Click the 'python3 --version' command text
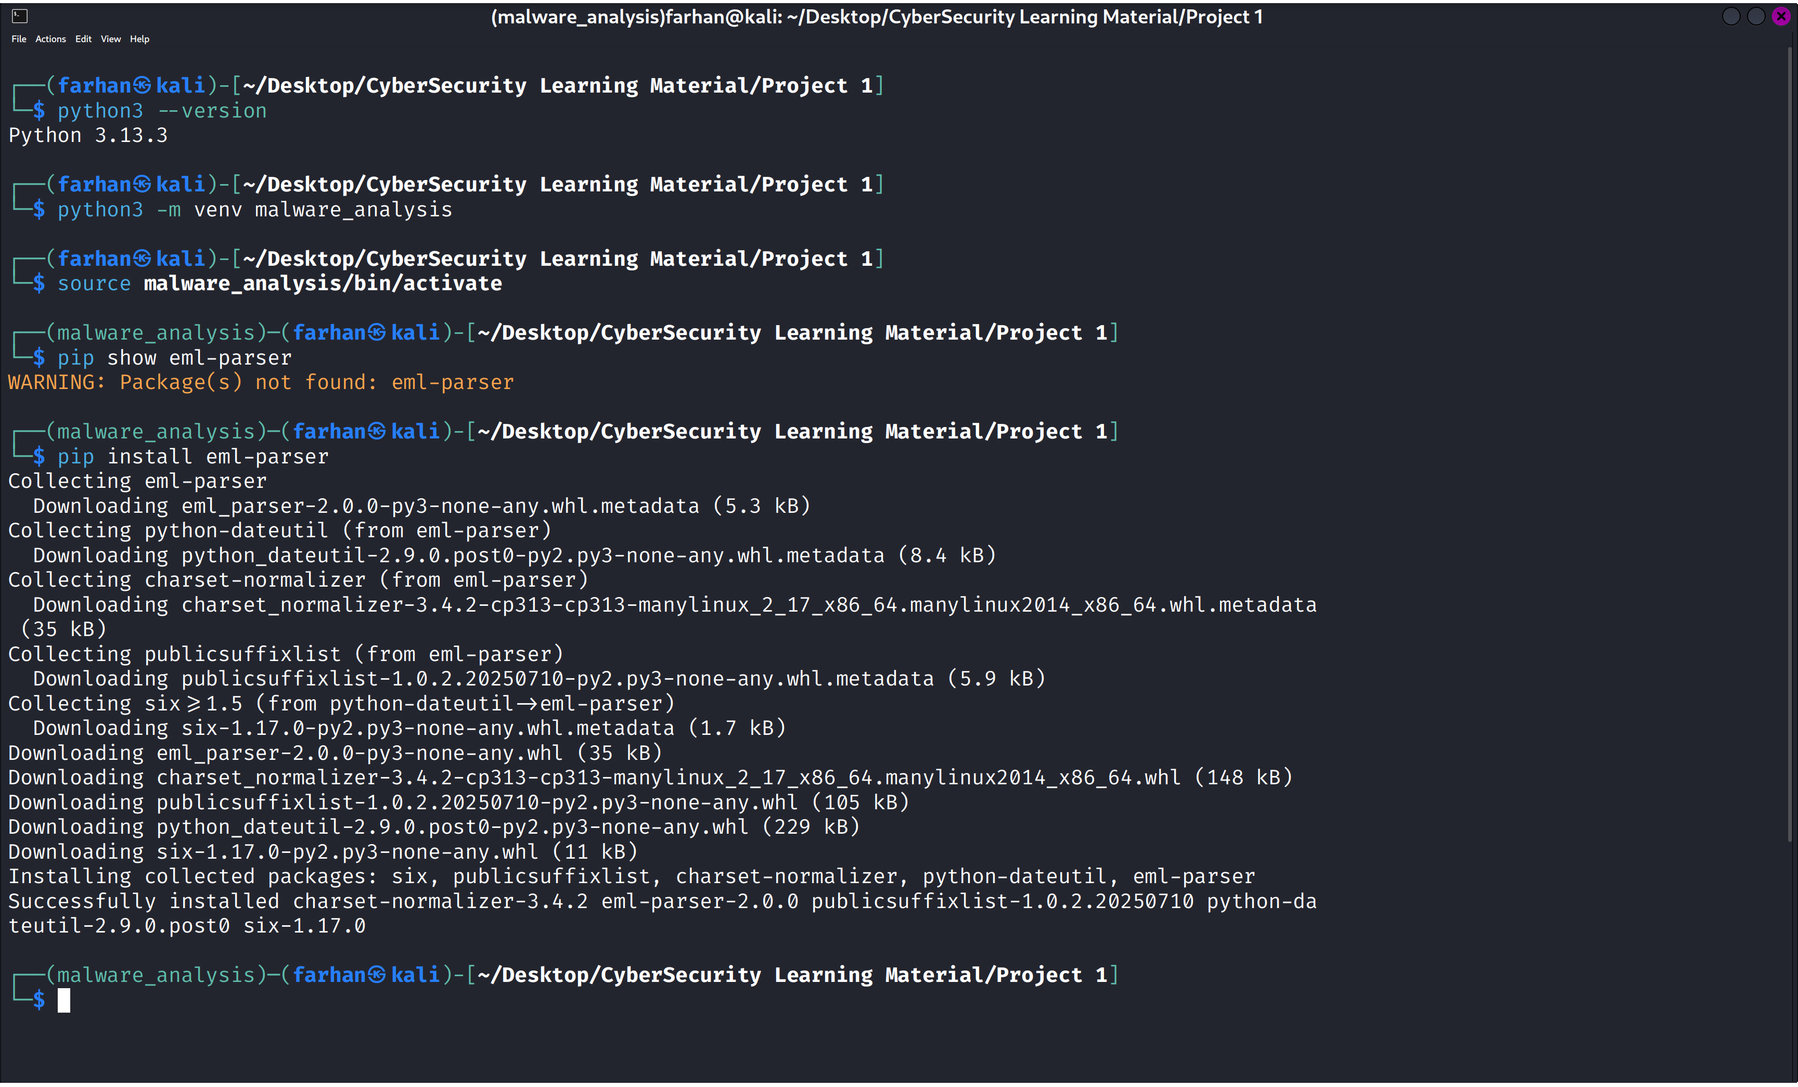 (x=162, y=111)
